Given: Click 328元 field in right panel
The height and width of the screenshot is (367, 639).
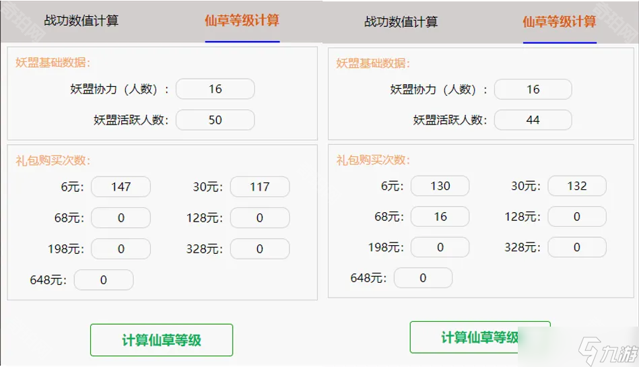Looking at the screenshot, I should tap(577, 247).
